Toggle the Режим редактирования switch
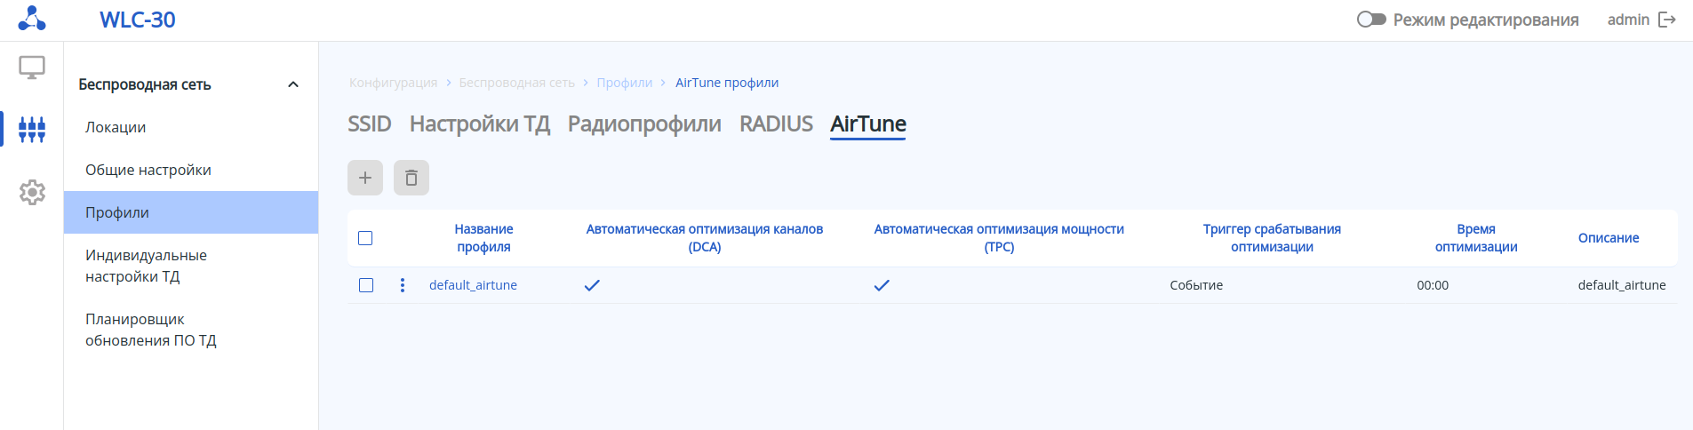The image size is (1693, 430). [x=1371, y=20]
